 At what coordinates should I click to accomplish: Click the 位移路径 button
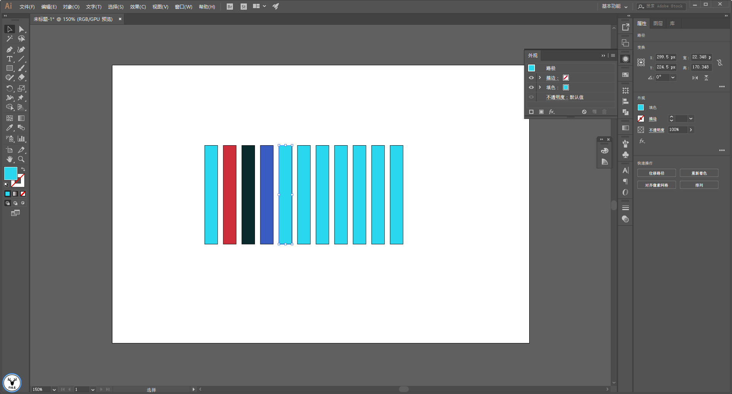click(657, 173)
